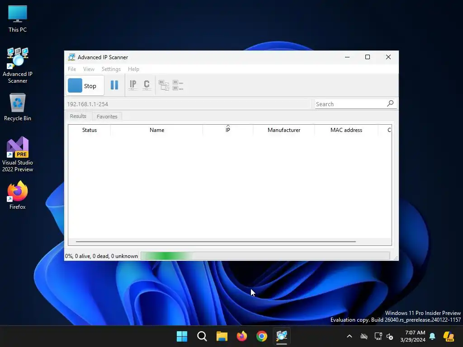Open the View menu
Image resolution: width=463 pixels, height=347 pixels.
point(89,69)
